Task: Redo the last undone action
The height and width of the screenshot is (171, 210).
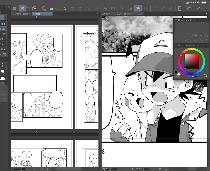Action: pos(80,8)
